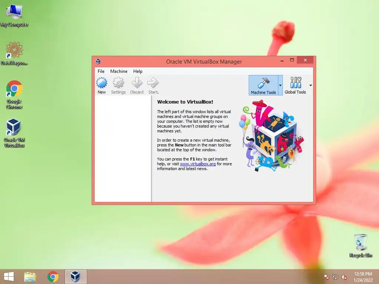Open the File menu

101,71
